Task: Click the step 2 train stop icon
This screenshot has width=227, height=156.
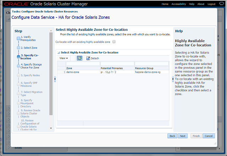Action: [18, 48]
